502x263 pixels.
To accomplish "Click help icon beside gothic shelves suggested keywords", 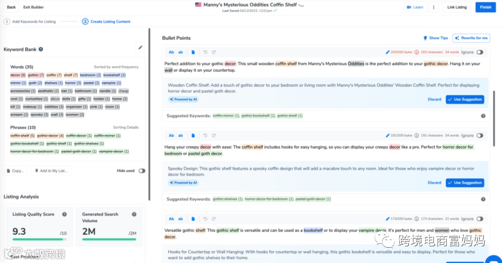I will pyautogui.click(x=483, y=199).
